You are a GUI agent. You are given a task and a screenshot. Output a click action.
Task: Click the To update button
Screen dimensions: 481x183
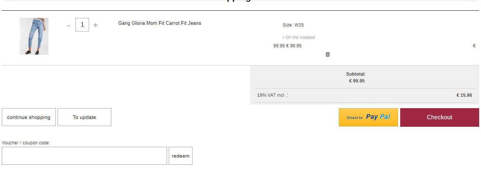pyautogui.click(x=84, y=117)
